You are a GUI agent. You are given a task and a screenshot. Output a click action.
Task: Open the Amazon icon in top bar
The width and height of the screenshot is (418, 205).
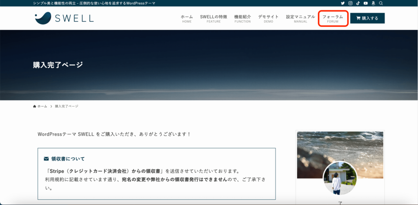point(373,3)
